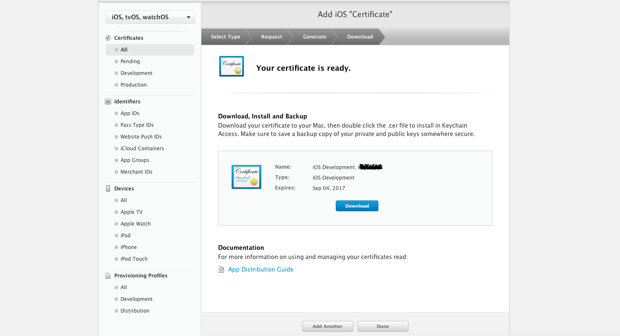Download the certificate
The image size is (620, 336).
pyautogui.click(x=357, y=206)
